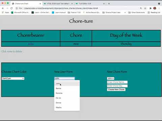Pick Bernie from the autofill suggestions

click(67, 88)
